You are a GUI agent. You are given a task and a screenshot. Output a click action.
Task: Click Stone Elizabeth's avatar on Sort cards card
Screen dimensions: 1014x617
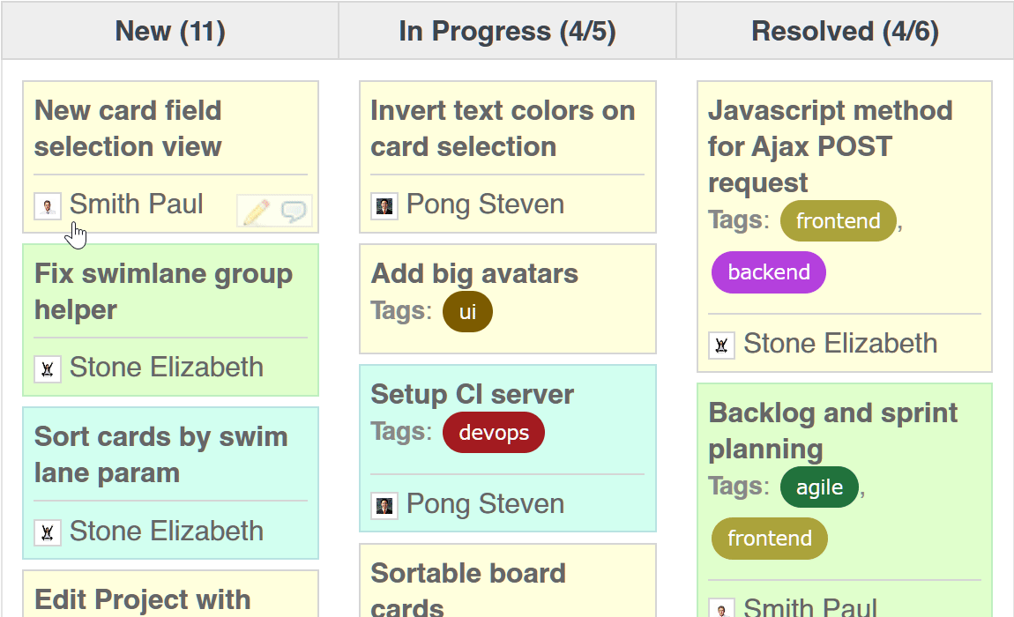(x=48, y=532)
